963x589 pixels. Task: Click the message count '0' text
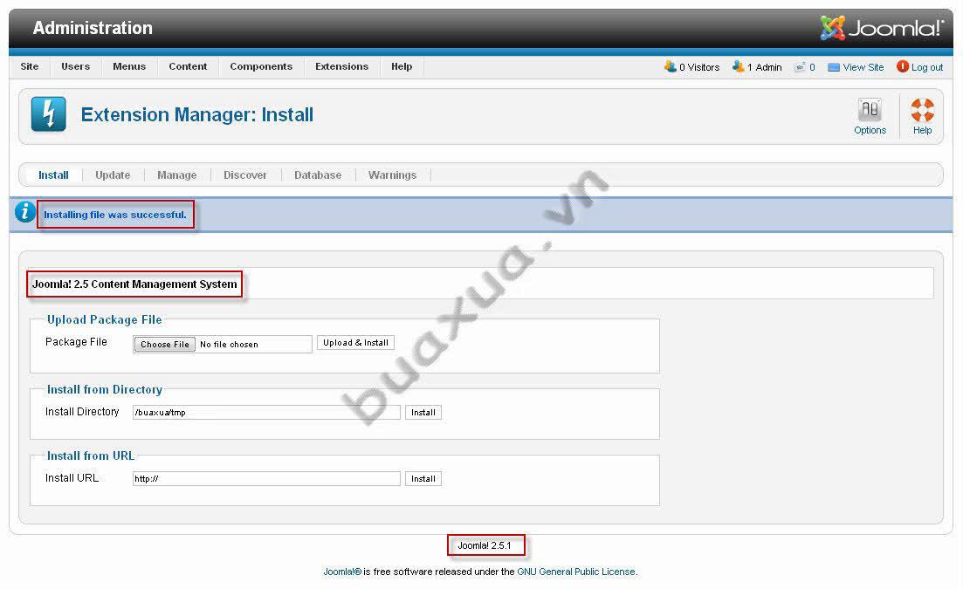[x=812, y=67]
